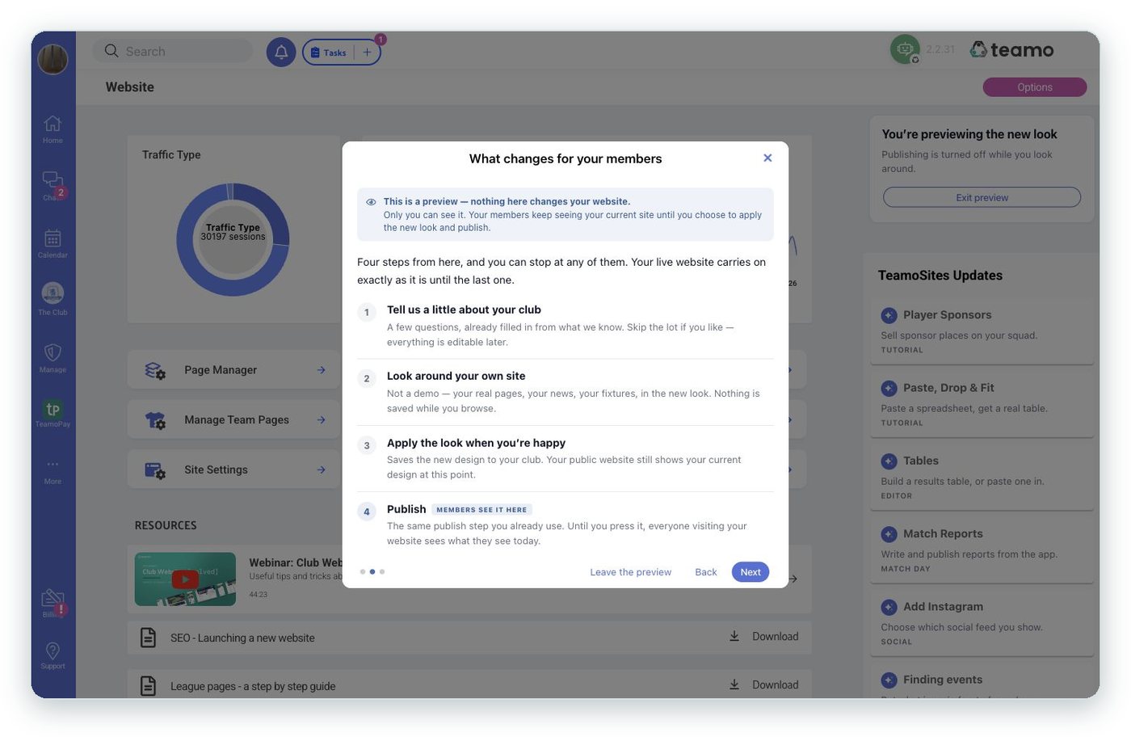Play the Club Website webinar thumbnail
Image resolution: width=1131 pixels, height=737 pixels.
coord(185,579)
